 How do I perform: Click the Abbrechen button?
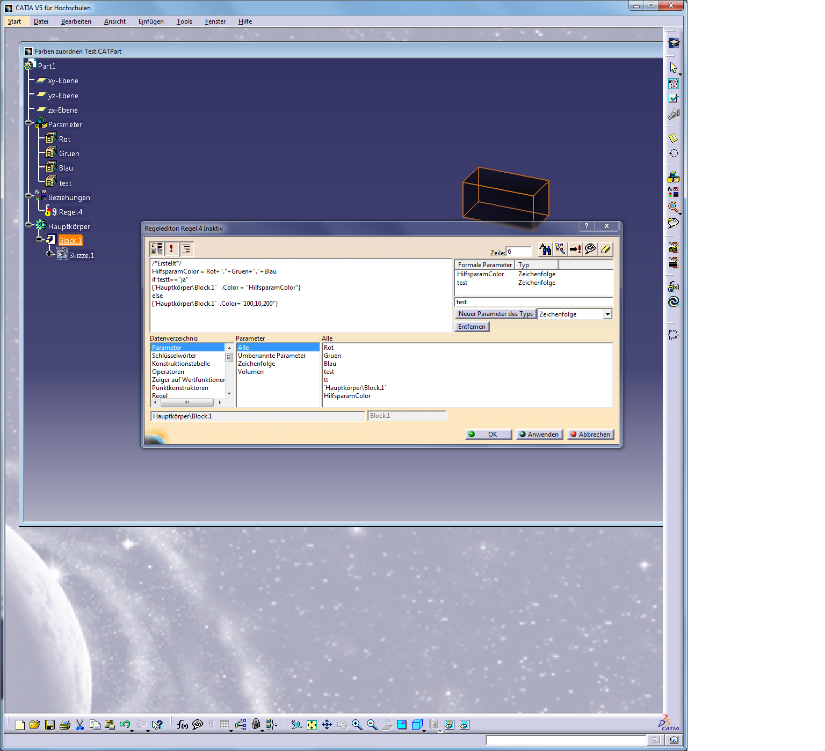click(x=590, y=435)
